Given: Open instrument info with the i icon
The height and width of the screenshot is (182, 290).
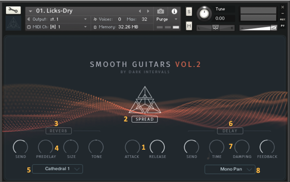Looking at the screenshot, I should point(174,11).
